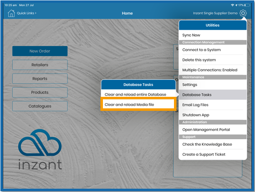Open Management Portal
Viewport: 255px width, 192px height.
(213, 129)
